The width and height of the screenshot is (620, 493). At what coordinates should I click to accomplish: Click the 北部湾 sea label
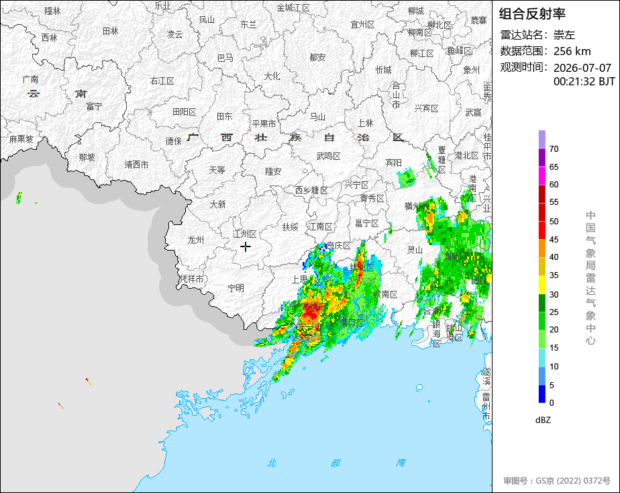[x=335, y=463]
